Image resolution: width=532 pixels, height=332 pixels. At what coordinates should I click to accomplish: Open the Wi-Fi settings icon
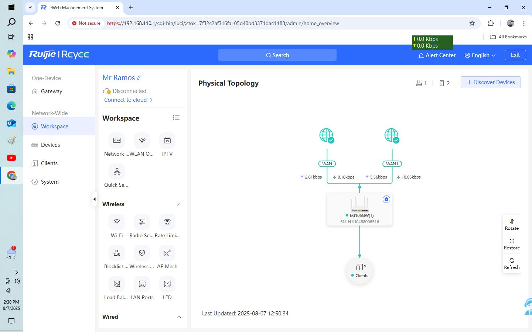(117, 222)
